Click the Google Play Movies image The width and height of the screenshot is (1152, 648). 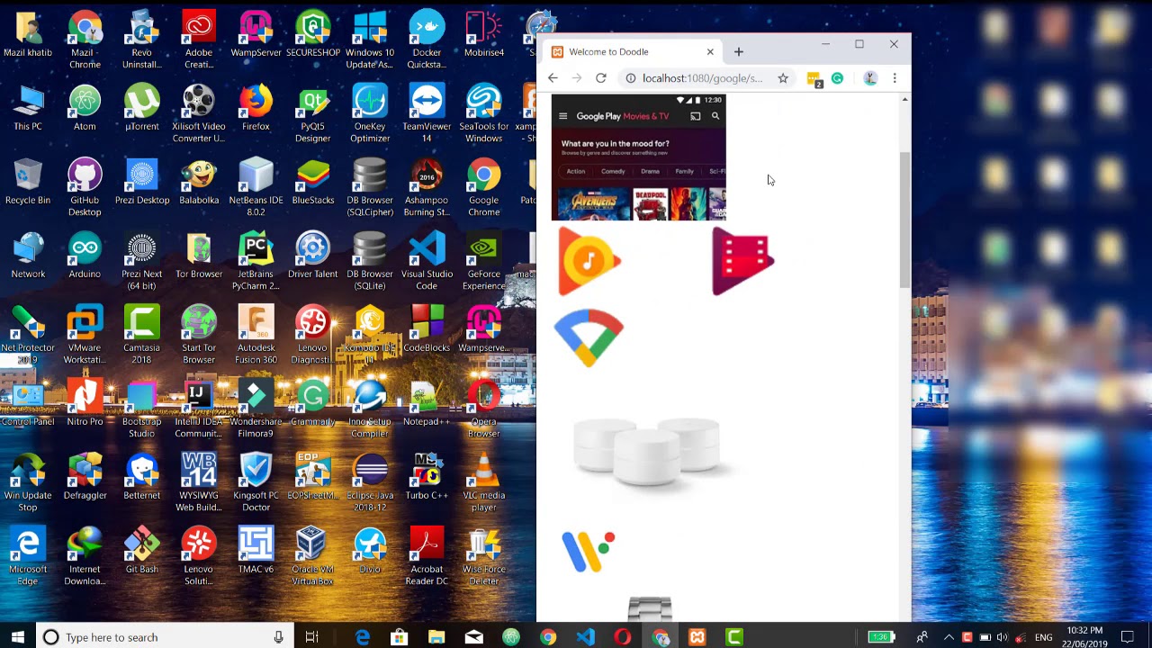click(x=742, y=261)
